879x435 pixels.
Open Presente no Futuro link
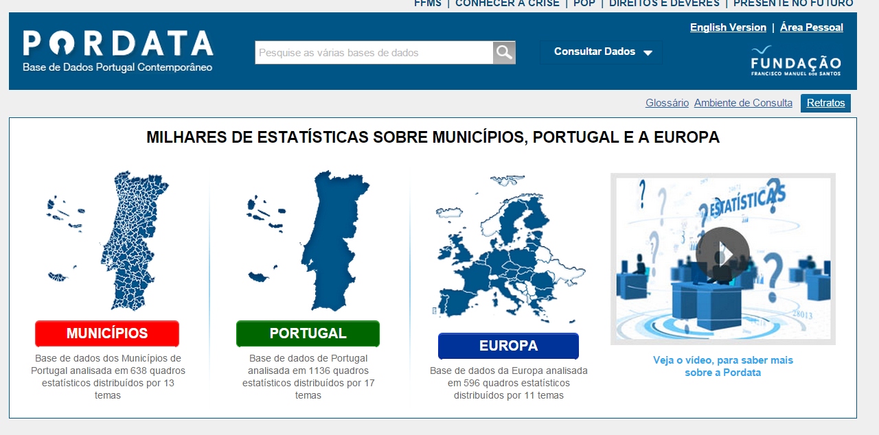point(793,3)
